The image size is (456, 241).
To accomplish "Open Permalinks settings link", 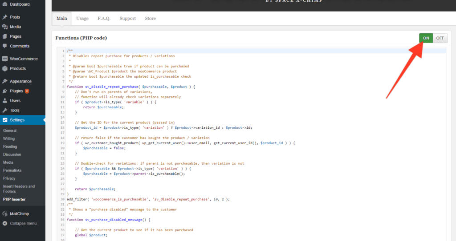I will [12, 170].
